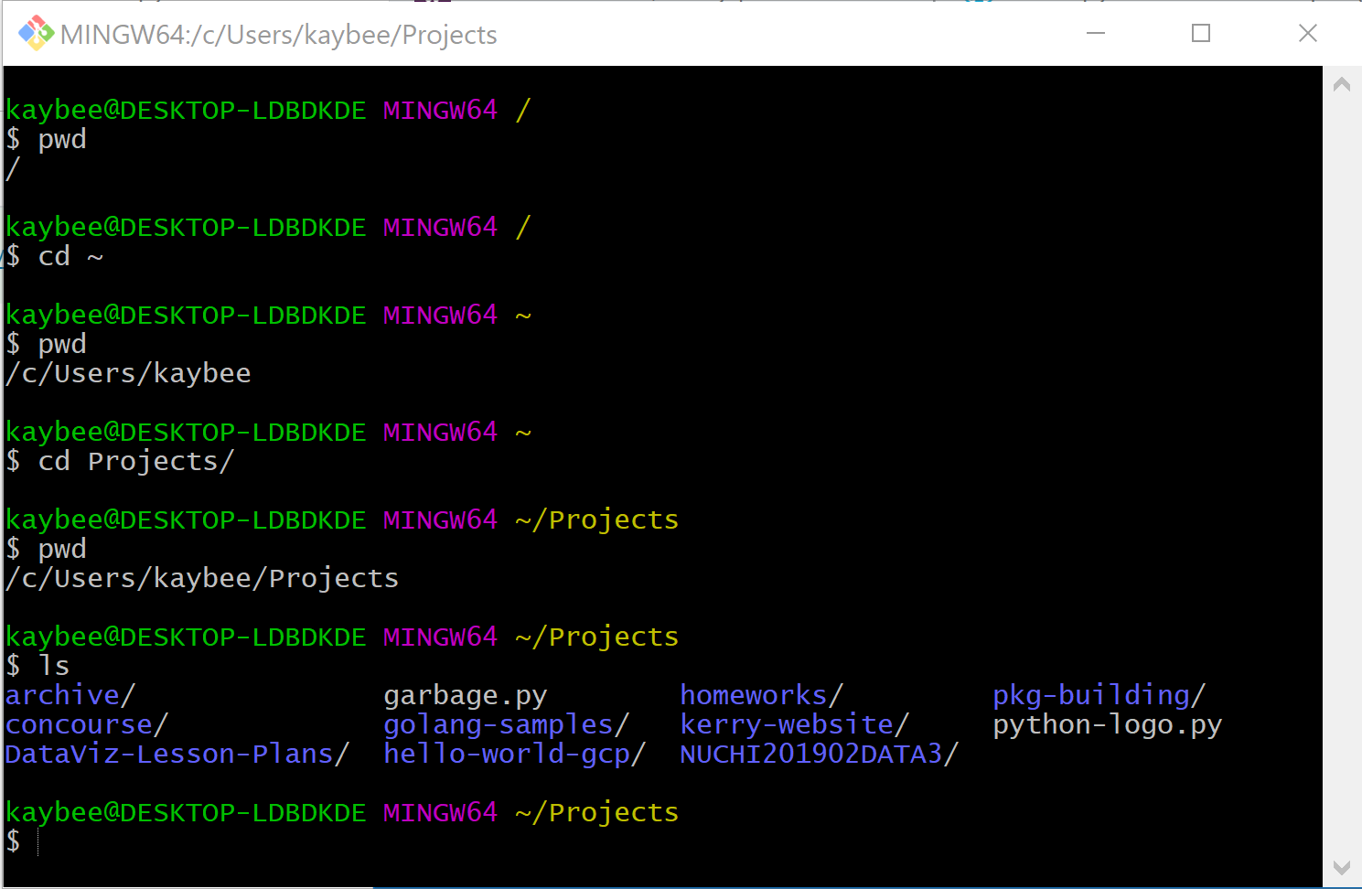Image resolution: width=1362 pixels, height=889 pixels.
Task: Minimize the MINGW64 terminal window
Action: (x=1095, y=34)
